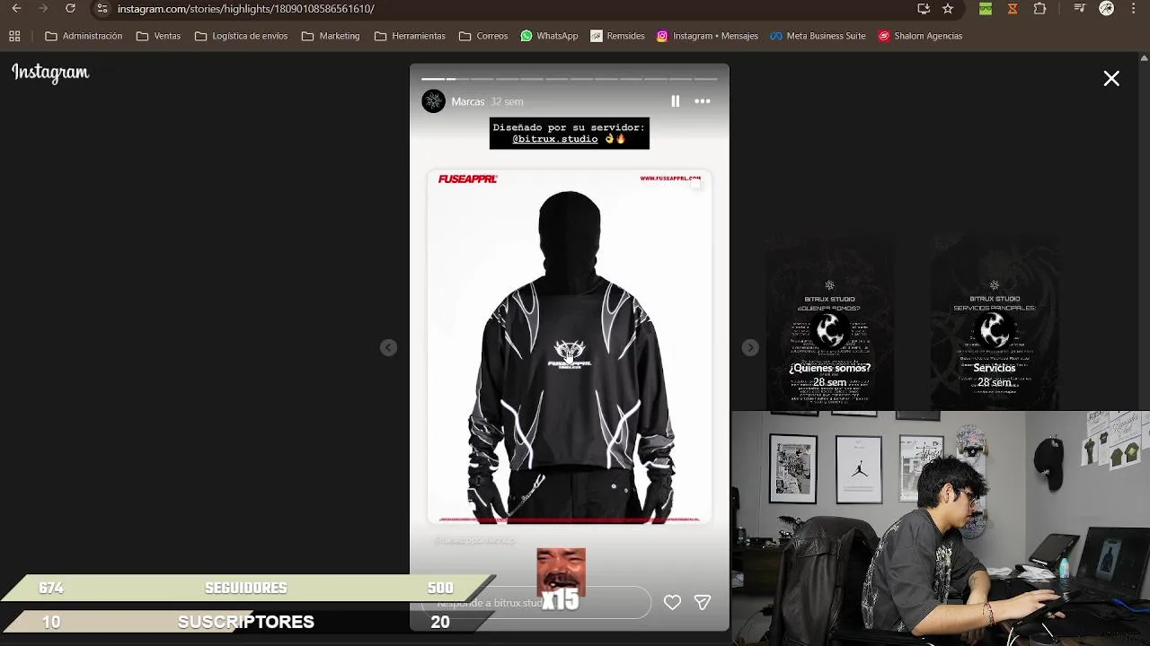Reload the current page
Screen dimensions: 1150x646
pyautogui.click(x=70, y=9)
